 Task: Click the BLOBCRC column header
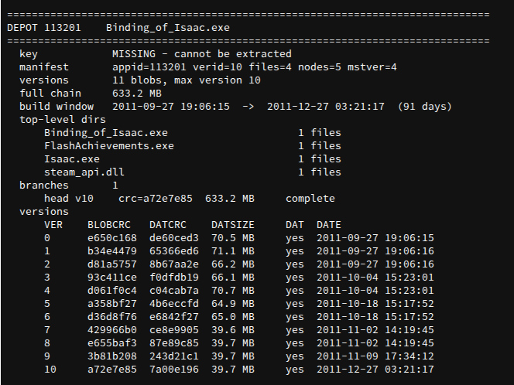109,225
